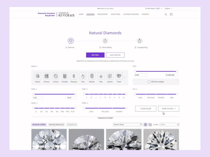Click the Cut slider right handle
The image size is (210, 157).
[177, 94]
